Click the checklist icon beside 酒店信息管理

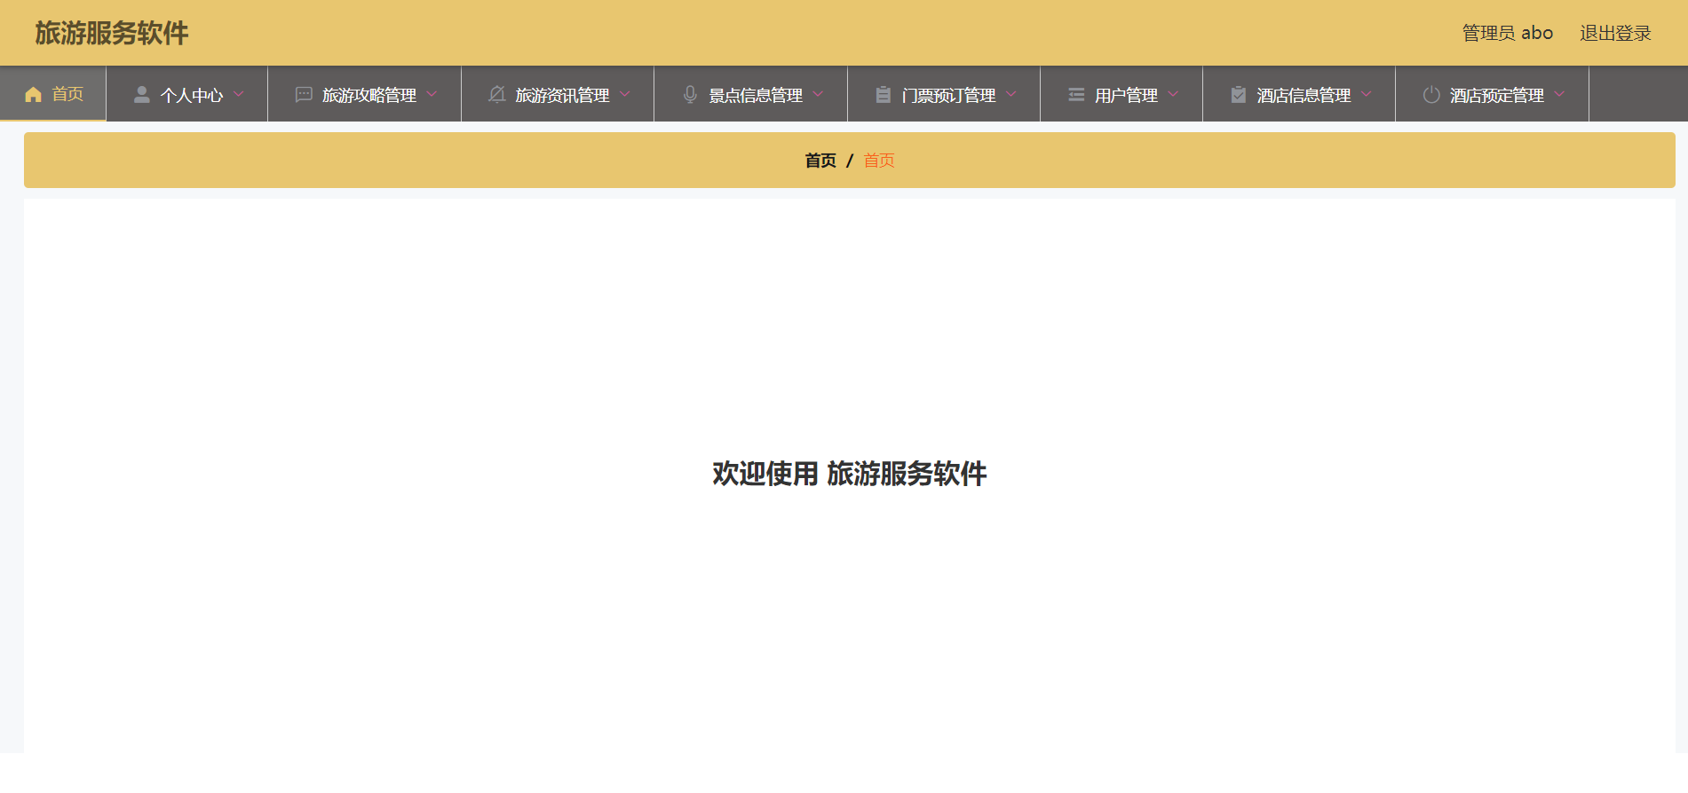pyautogui.click(x=1238, y=95)
